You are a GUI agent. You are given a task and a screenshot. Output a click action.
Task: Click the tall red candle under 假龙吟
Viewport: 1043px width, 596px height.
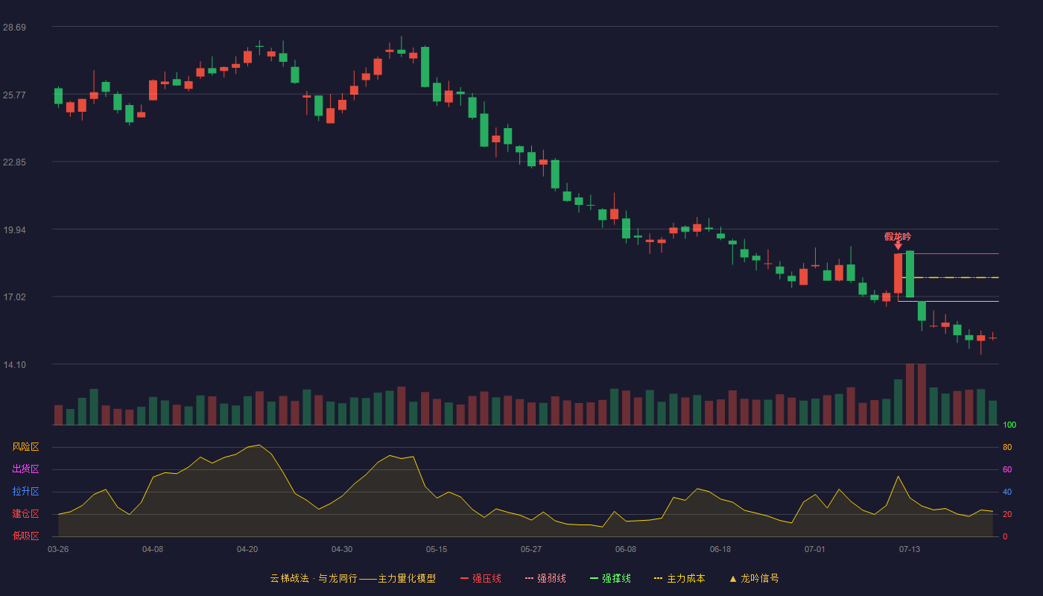[898, 273]
